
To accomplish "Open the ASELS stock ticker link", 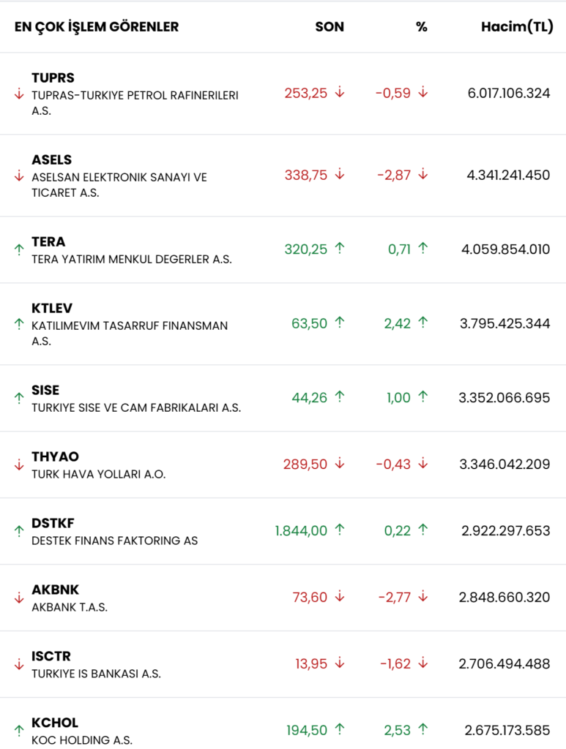I will pyautogui.click(x=51, y=159).
